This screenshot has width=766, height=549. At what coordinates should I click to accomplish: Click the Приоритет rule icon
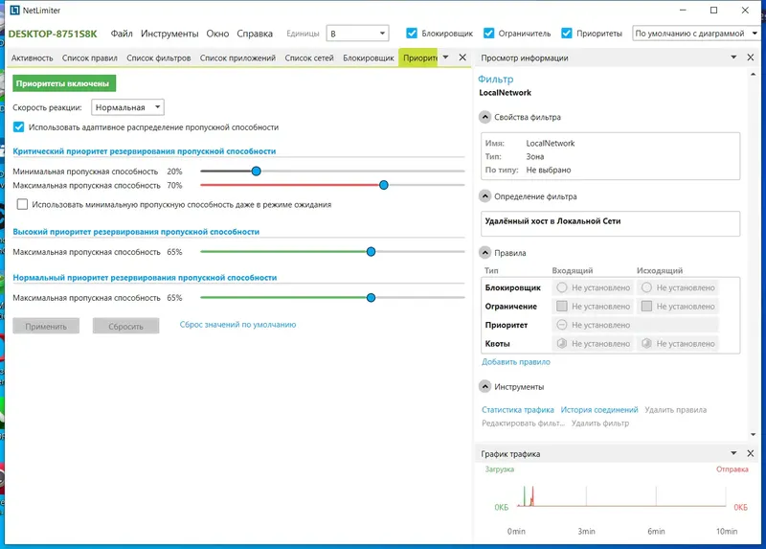(x=562, y=325)
